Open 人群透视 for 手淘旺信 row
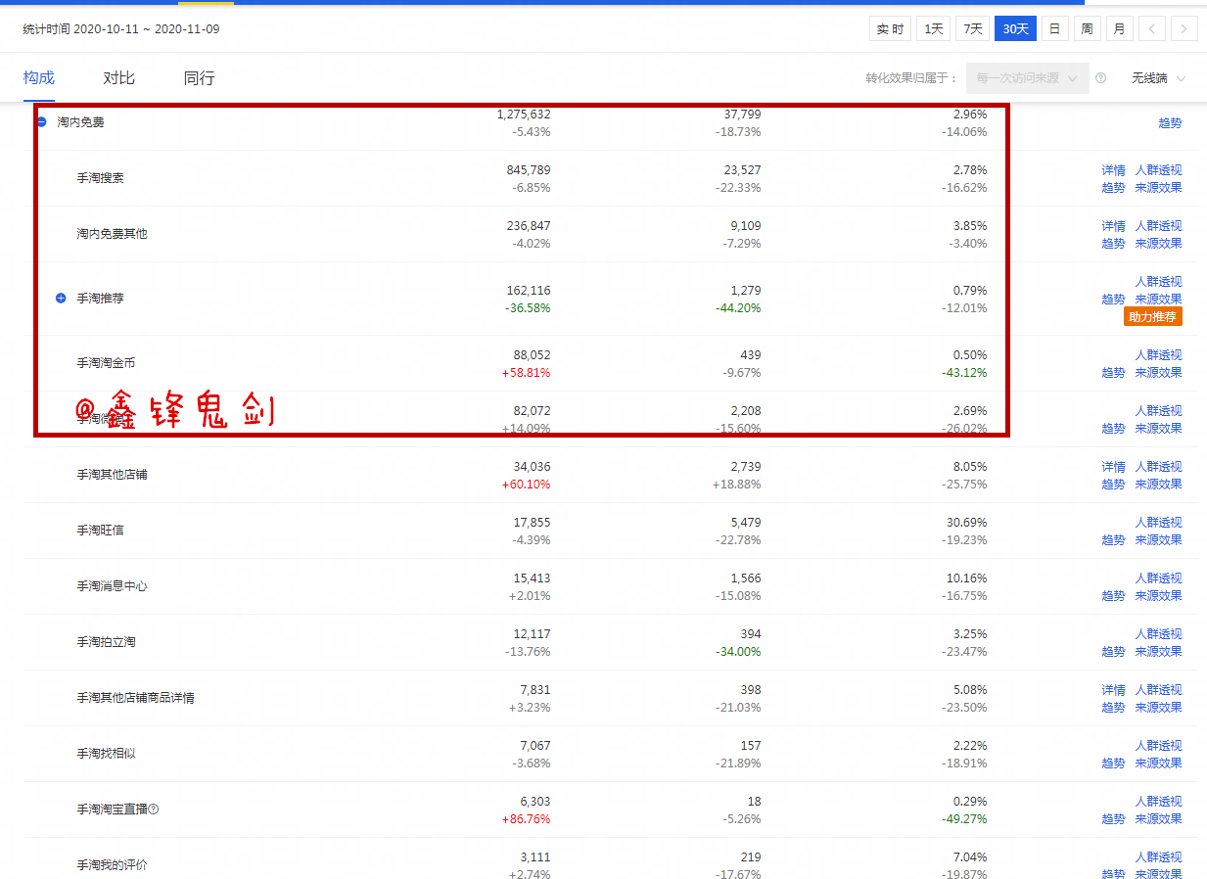Viewport: 1207px width, 879px height. click(x=1158, y=523)
